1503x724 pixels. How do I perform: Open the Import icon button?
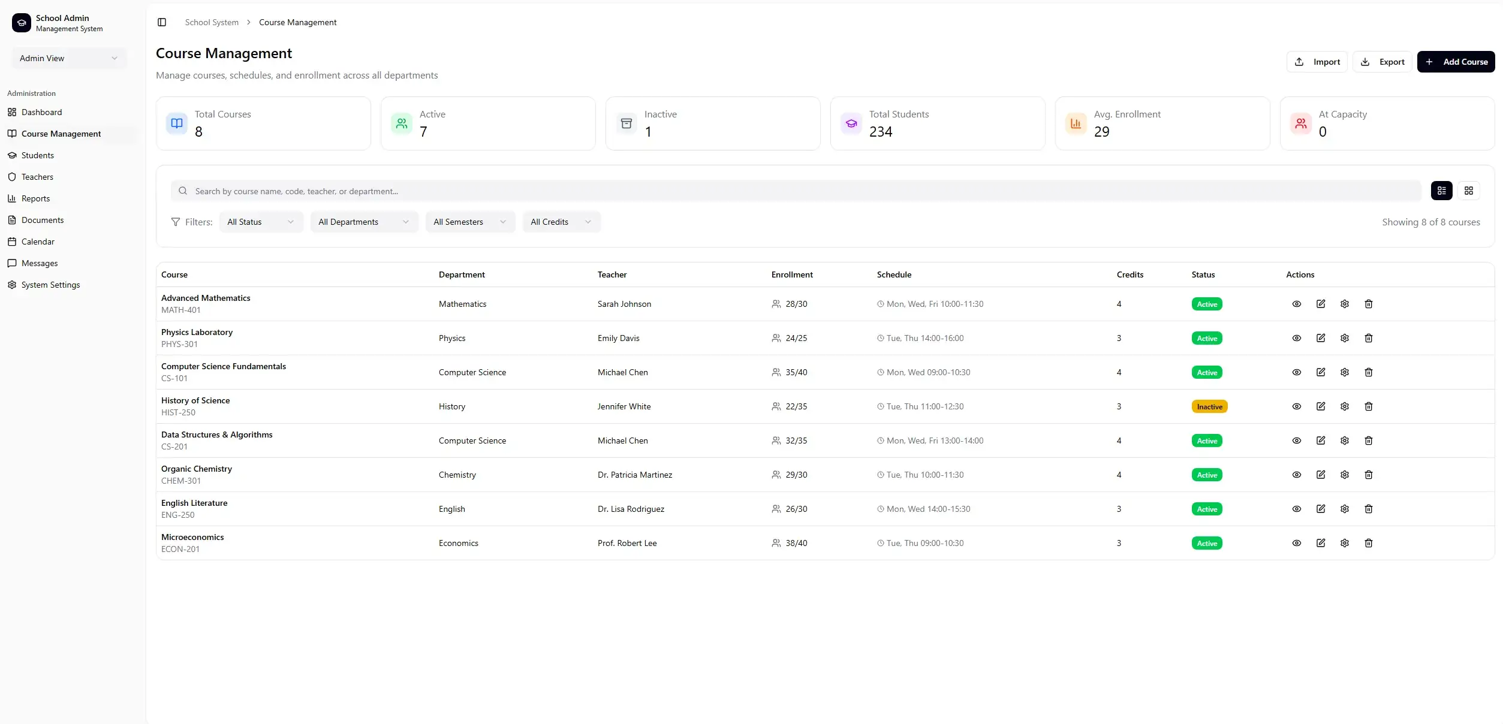tap(1299, 61)
